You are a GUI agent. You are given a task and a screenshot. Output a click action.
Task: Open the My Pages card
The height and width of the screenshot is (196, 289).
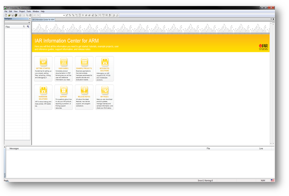104,97
